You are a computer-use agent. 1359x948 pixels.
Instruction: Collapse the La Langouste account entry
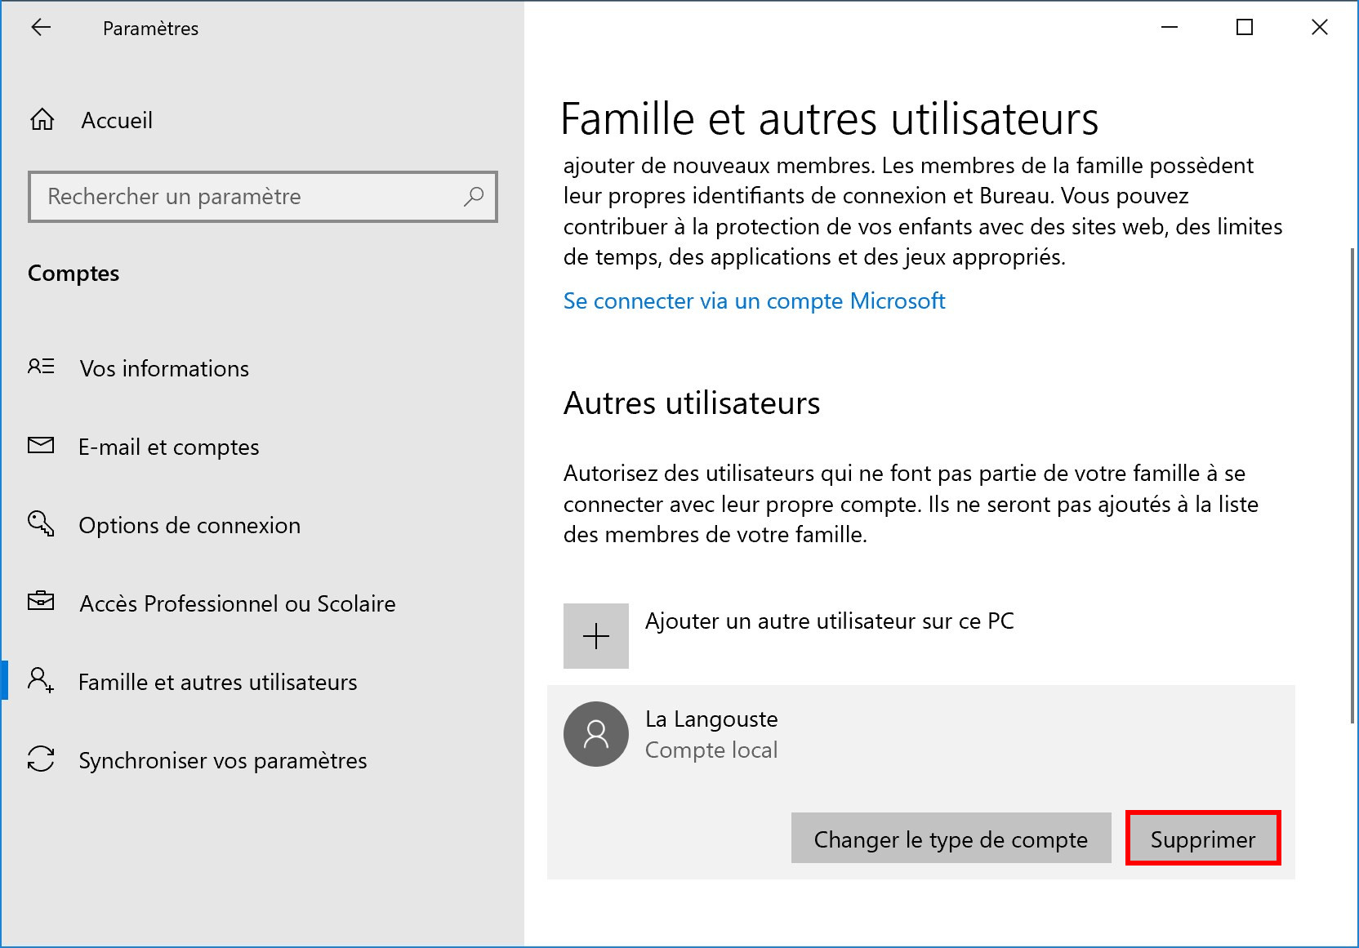[921, 734]
